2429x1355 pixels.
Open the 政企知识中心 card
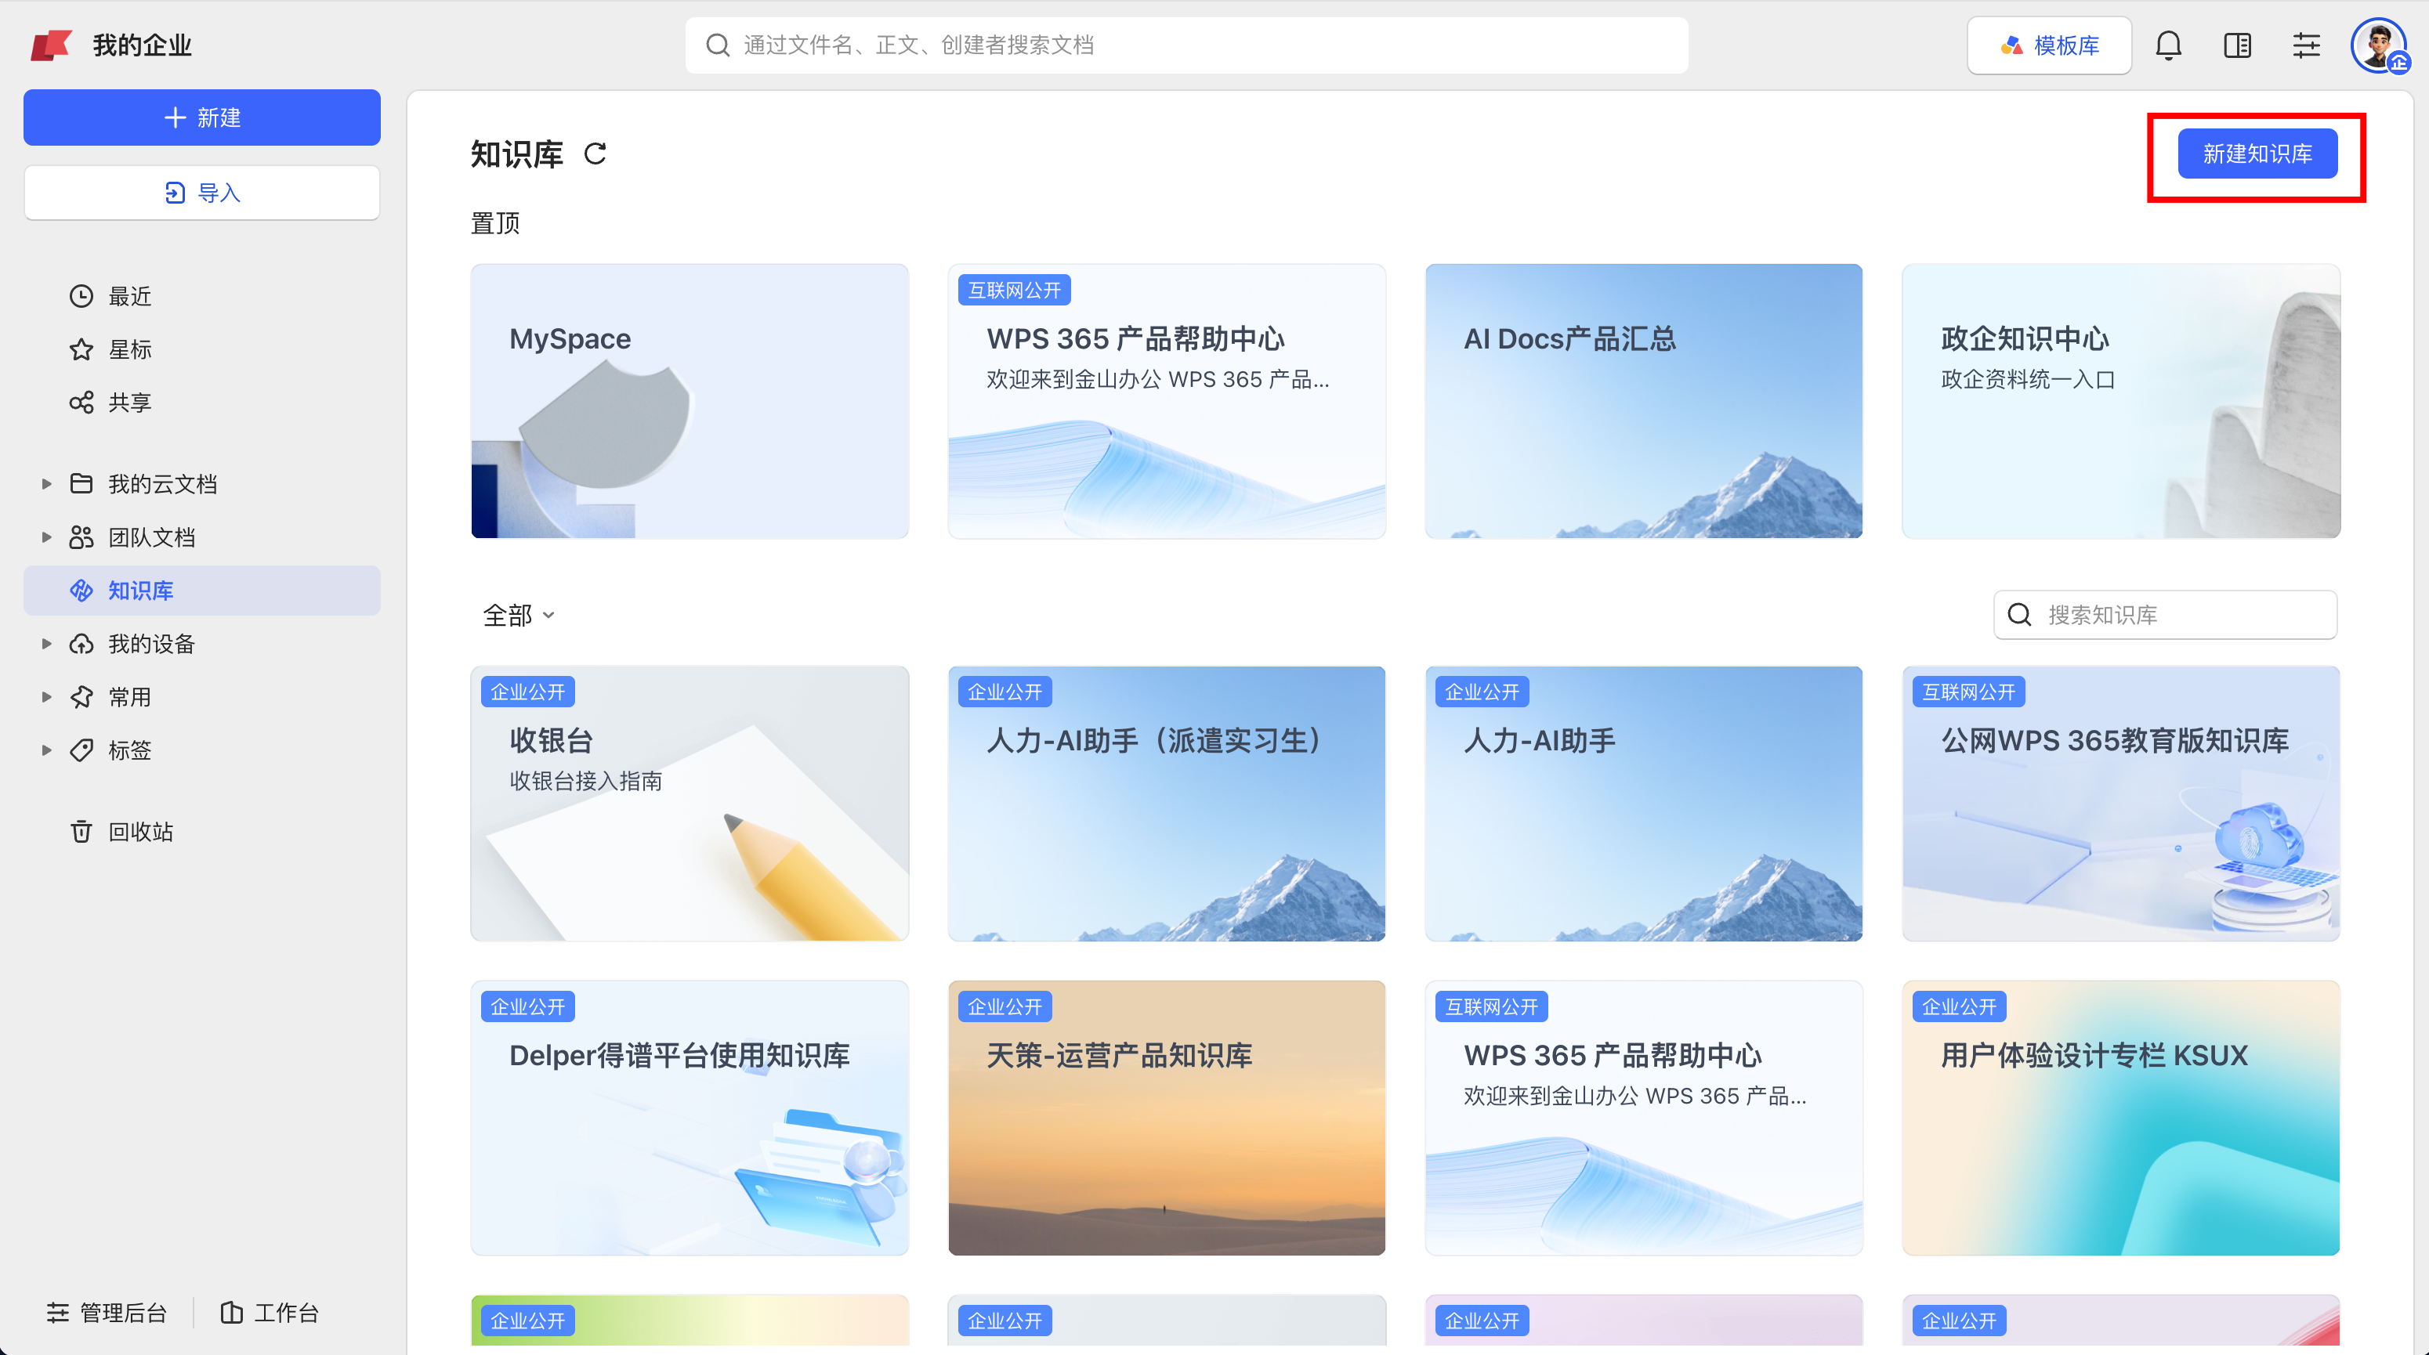pyautogui.click(x=2120, y=402)
